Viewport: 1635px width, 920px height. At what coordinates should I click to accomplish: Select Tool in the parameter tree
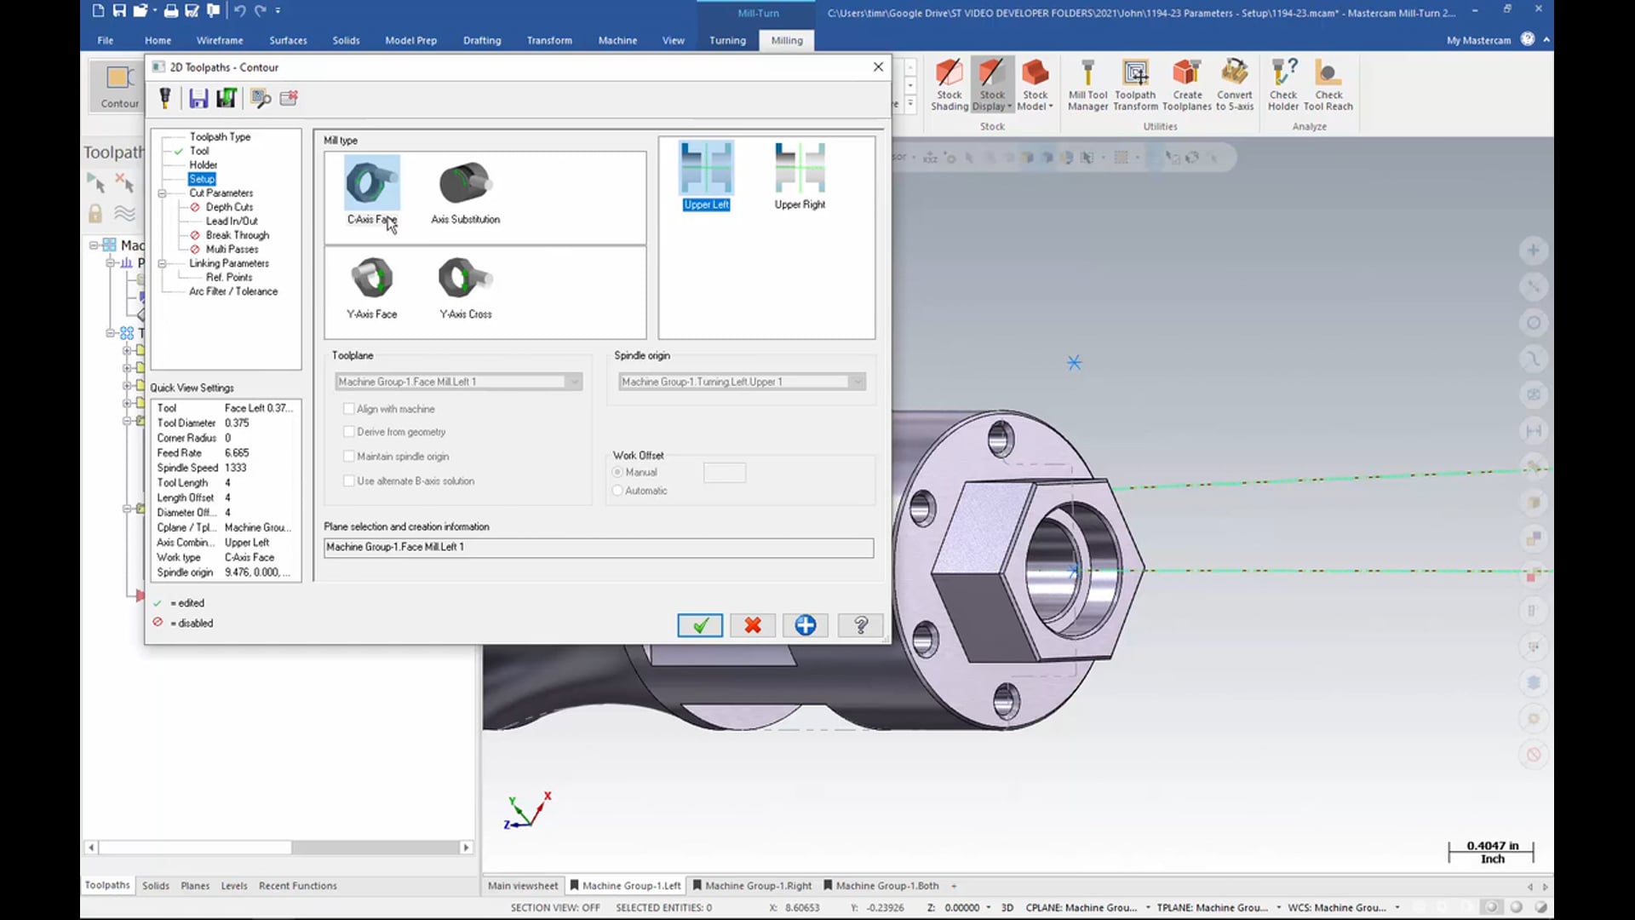pyautogui.click(x=199, y=151)
